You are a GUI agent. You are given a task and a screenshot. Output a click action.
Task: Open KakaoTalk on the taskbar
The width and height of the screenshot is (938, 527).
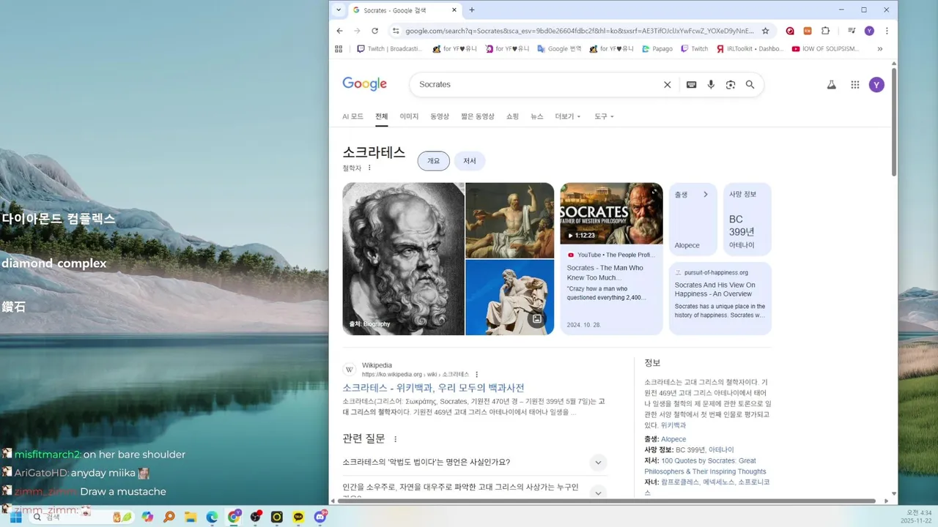click(x=298, y=517)
